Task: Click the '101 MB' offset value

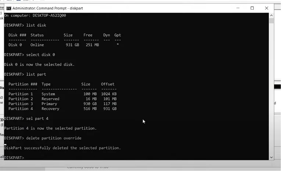Action: 110,99
